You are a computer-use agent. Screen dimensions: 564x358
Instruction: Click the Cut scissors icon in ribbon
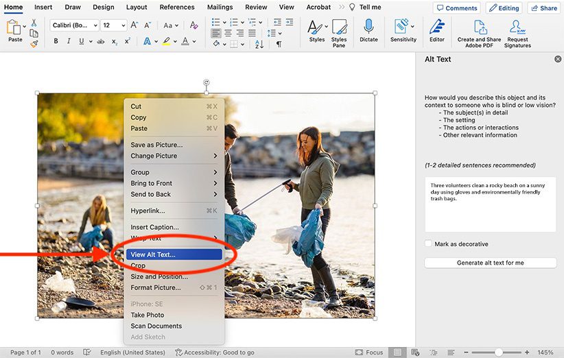34,23
